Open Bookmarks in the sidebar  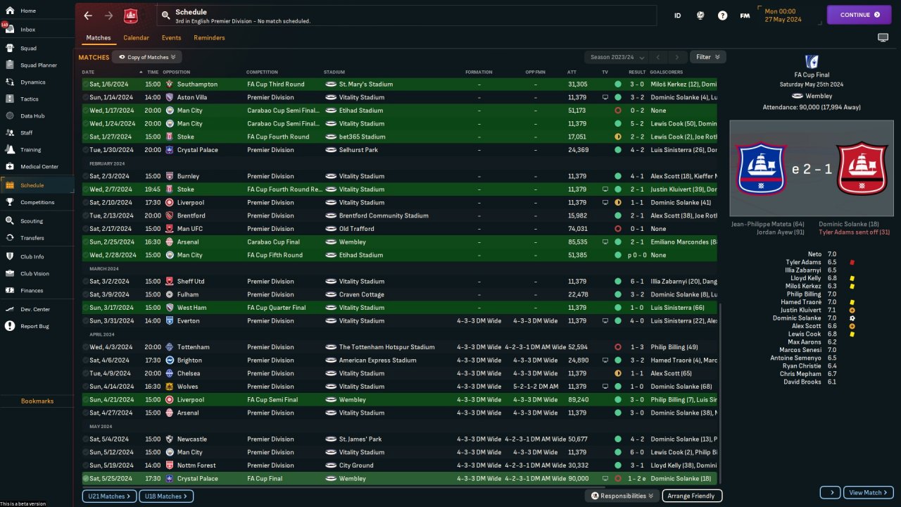37,401
